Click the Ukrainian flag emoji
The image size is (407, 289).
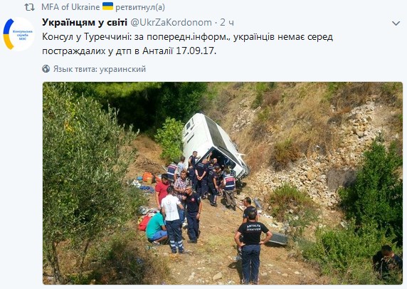[x=107, y=6]
